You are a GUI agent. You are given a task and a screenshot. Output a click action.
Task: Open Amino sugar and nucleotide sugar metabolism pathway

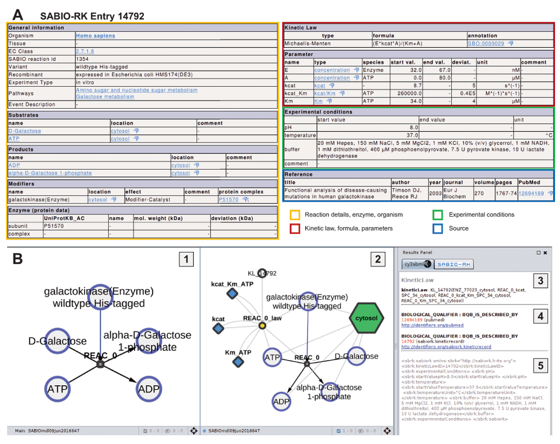137,90
